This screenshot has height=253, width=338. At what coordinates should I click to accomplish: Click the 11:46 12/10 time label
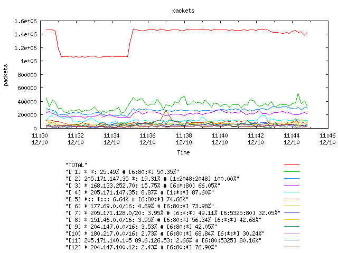327,139
